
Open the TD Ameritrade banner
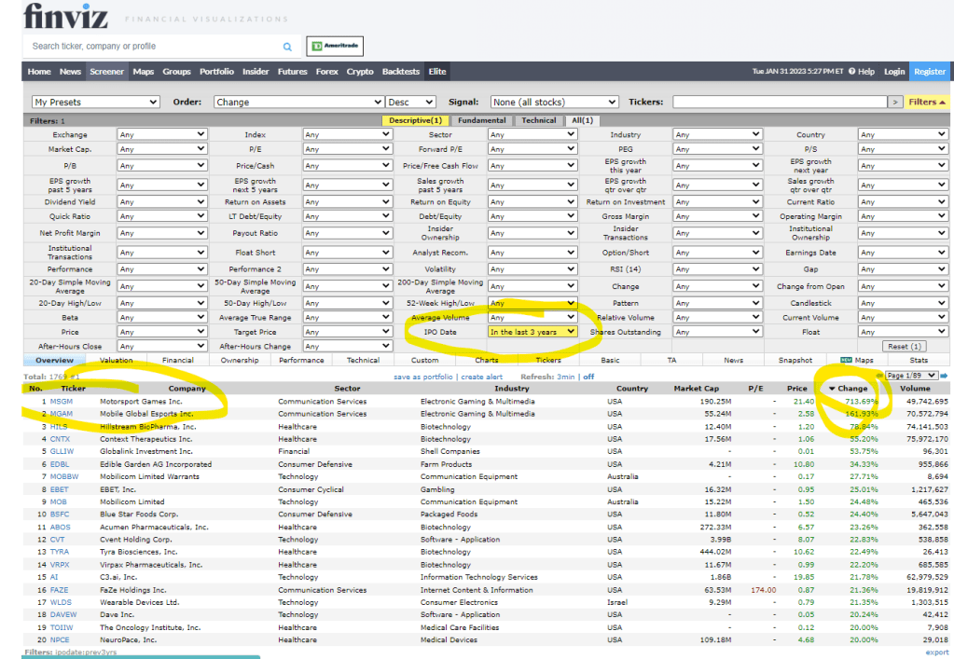pos(335,46)
